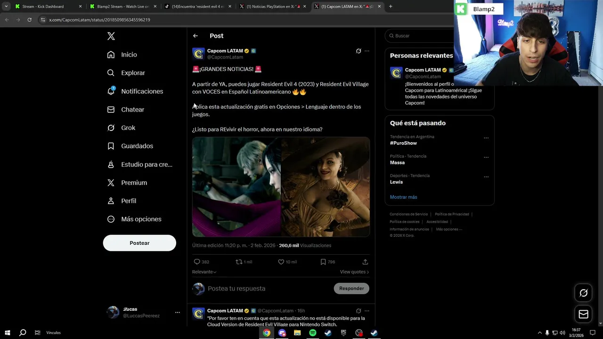Click the Grok icon on the main Capcom post
603x339 pixels.
359,51
